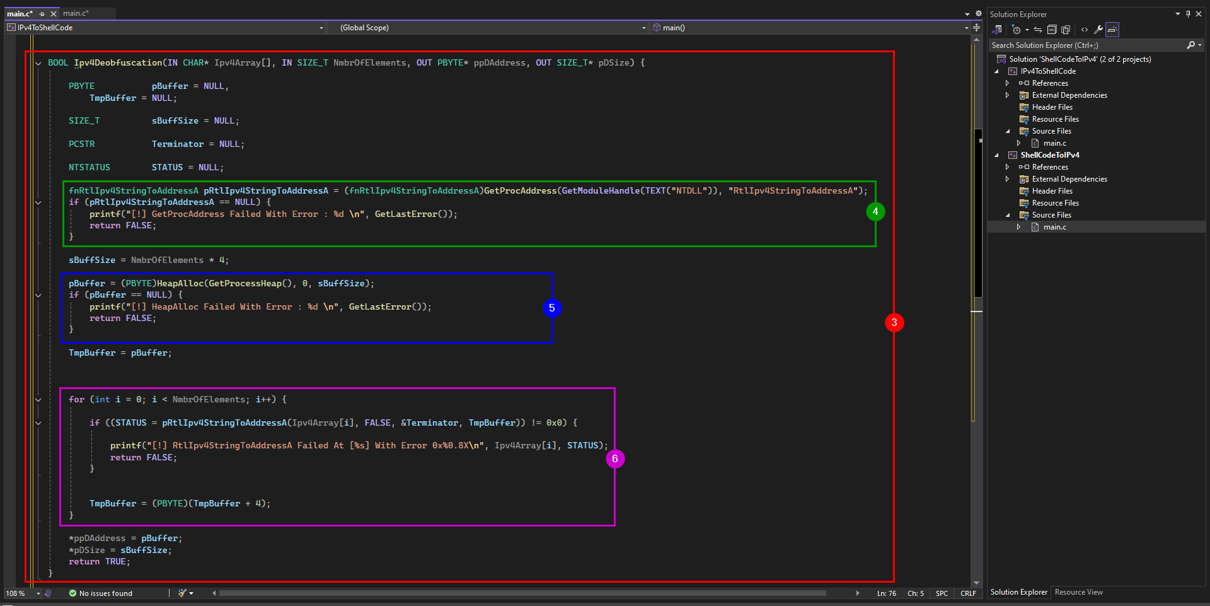Switch to the Resource View tab
This screenshot has height=606, width=1210.
coord(1078,592)
